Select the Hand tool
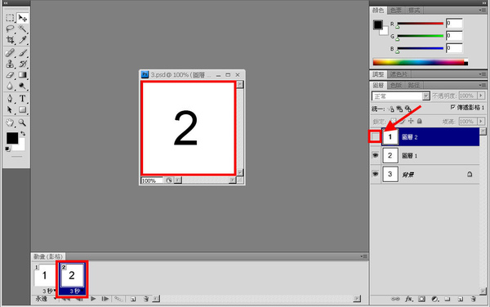Image resolution: width=490 pixels, height=307 pixels. [10, 122]
